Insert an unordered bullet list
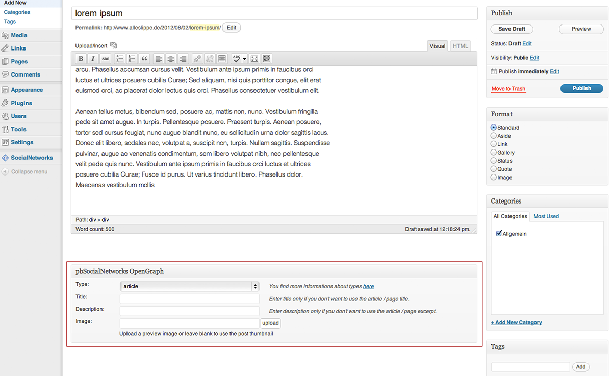 pyautogui.click(x=120, y=59)
